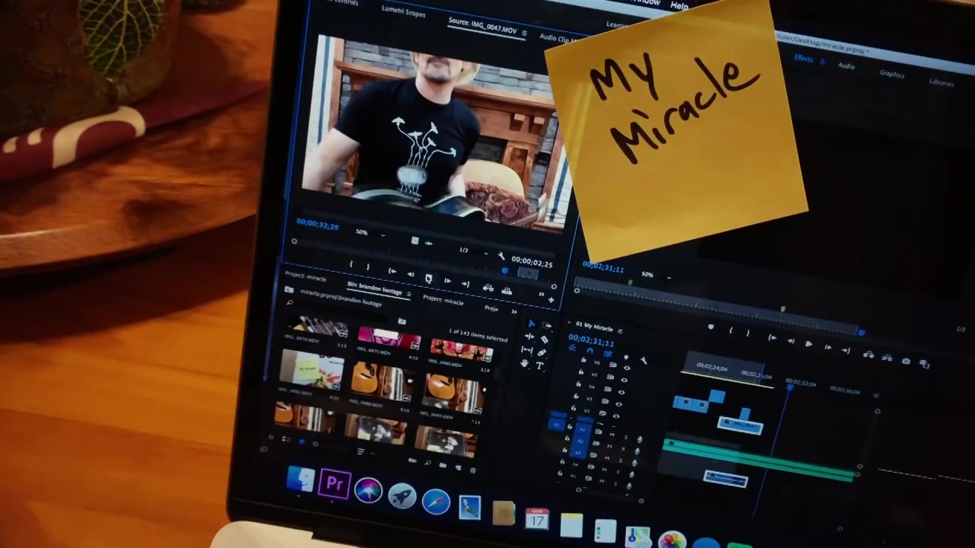The height and width of the screenshot is (548, 975).
Task: Switch to Source: IMG_0047.MOV tab
Action: [x=482, y=26]
